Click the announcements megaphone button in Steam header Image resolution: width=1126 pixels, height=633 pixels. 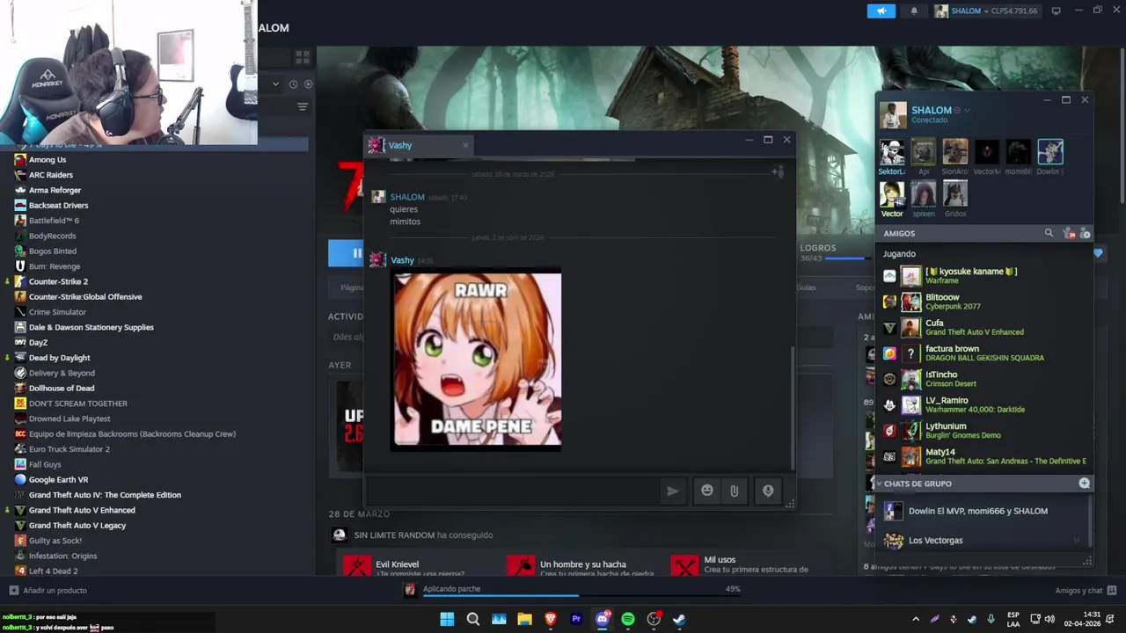[x=881, y=11]
